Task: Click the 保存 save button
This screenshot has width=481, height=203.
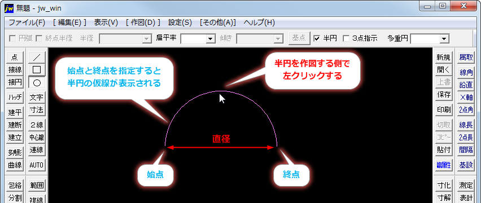Action: click(444, 95)
